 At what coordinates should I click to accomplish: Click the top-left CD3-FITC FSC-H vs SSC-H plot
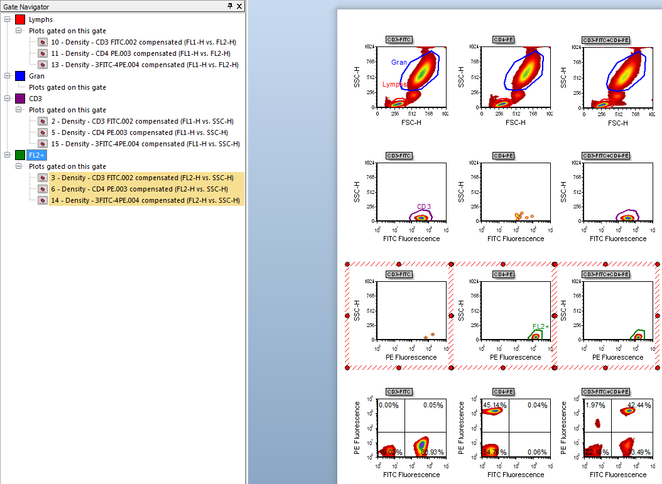tap(411, 77)
